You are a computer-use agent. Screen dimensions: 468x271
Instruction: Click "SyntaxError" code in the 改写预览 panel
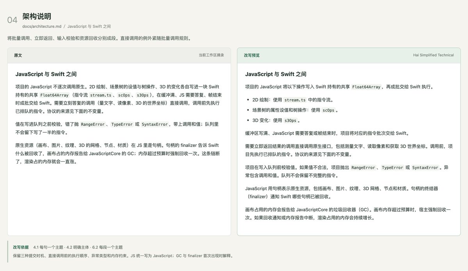(x=425, y=168)
